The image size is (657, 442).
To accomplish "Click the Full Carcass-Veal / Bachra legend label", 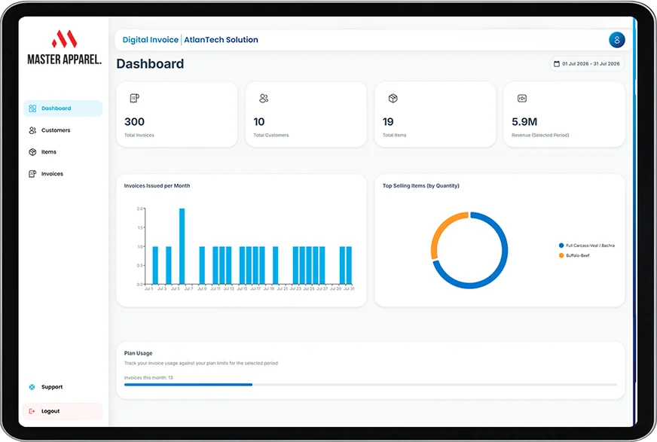I will 591,245.
